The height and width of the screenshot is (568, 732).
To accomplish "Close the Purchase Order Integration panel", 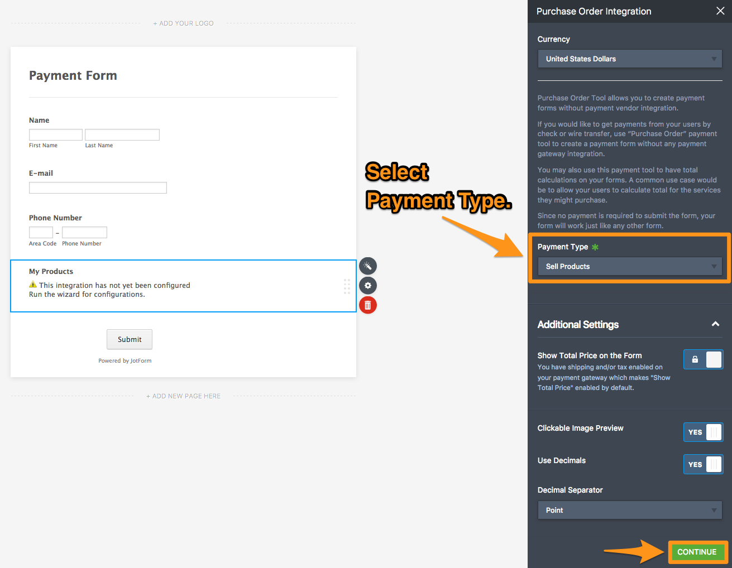I will [720, 11].
